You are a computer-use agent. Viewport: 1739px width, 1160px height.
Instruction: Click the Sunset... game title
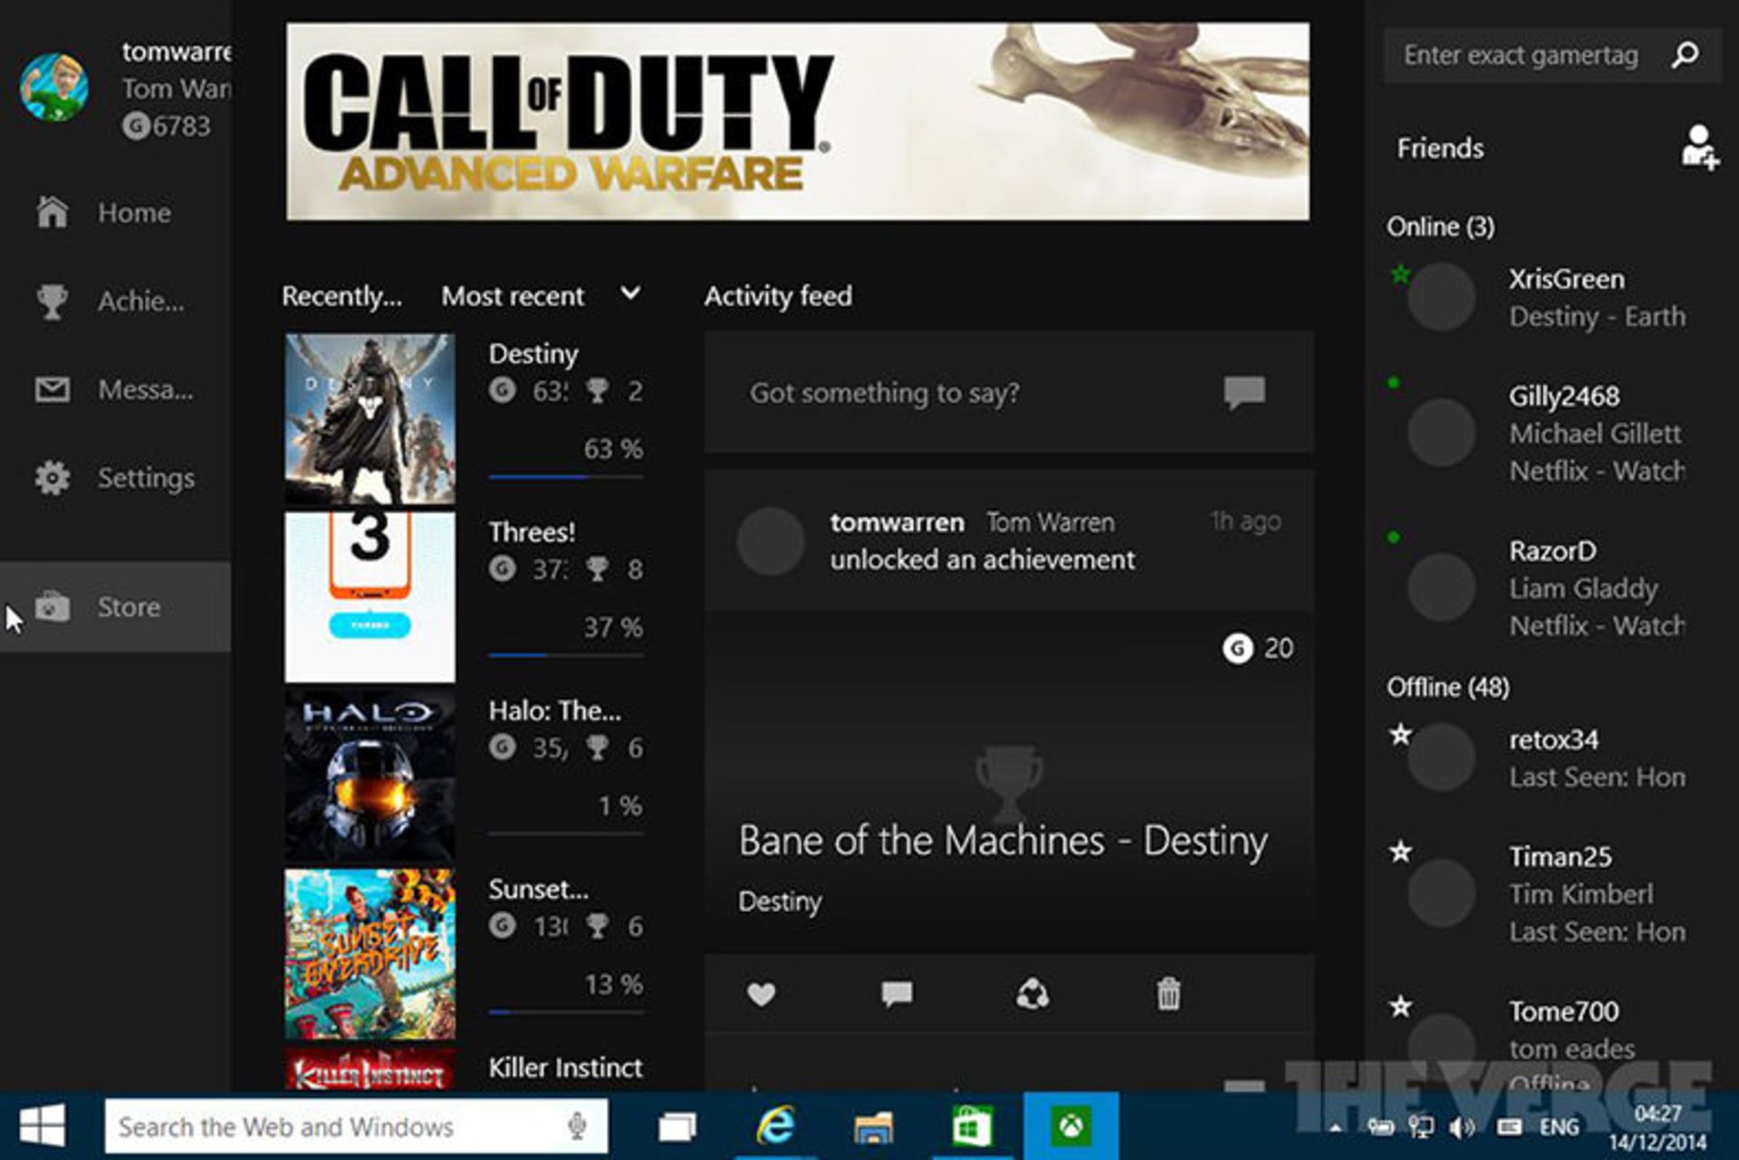click(539, 889)
